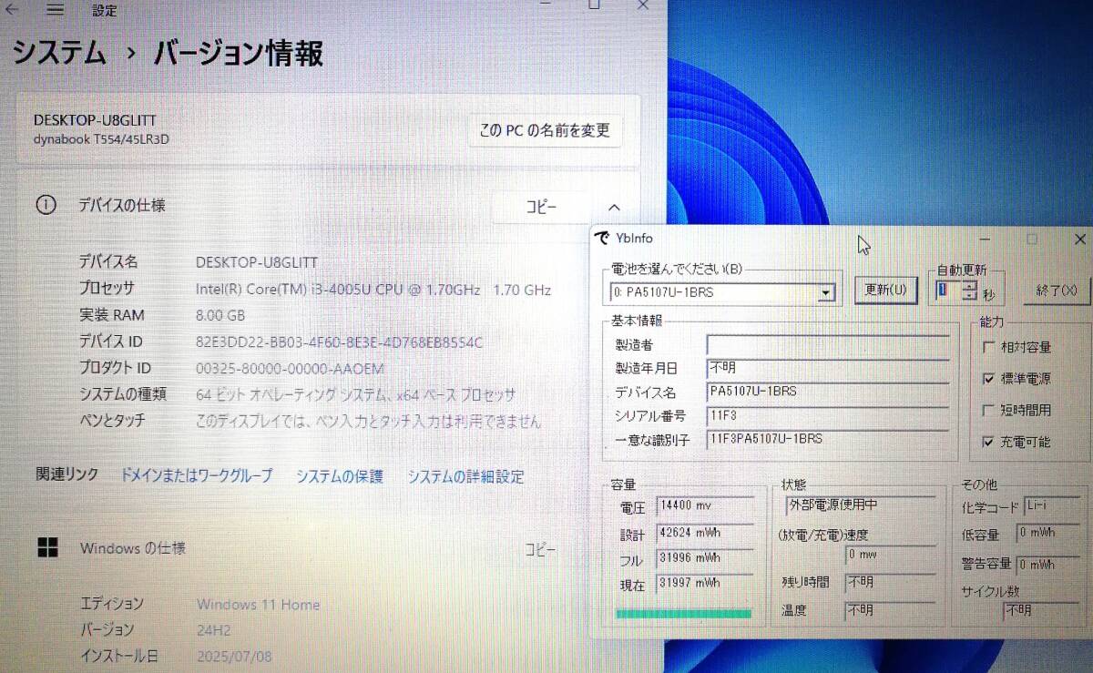Viewport: 1093px width, 673px height.
Task: Click the Windows logo beside Windows の仕様
Action: (x=47, y=548)
